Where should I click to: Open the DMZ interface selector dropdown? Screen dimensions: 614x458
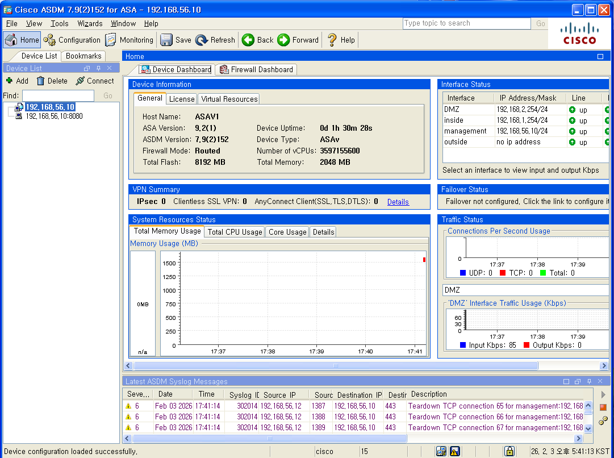(x=525, y=290)
